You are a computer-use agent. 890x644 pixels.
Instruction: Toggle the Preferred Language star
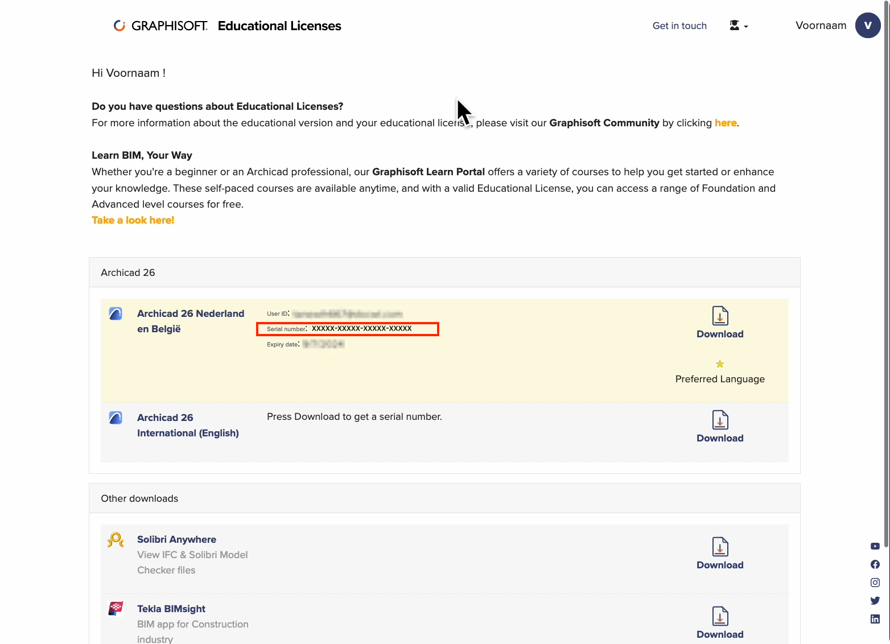(720, 364)
